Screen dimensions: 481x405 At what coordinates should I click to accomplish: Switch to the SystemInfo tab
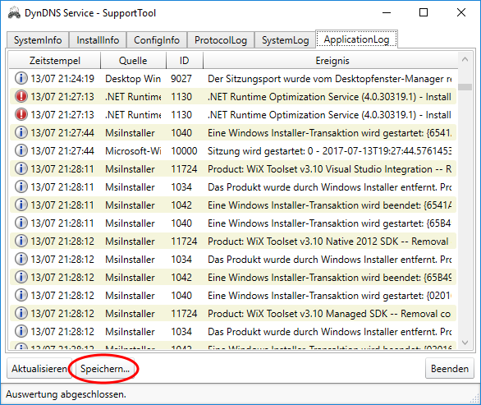[38, 40]
